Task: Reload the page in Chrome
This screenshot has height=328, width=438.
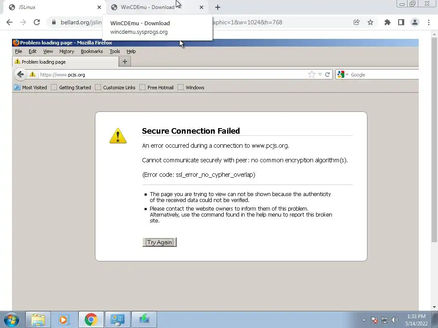Action: tap(37, 22)
